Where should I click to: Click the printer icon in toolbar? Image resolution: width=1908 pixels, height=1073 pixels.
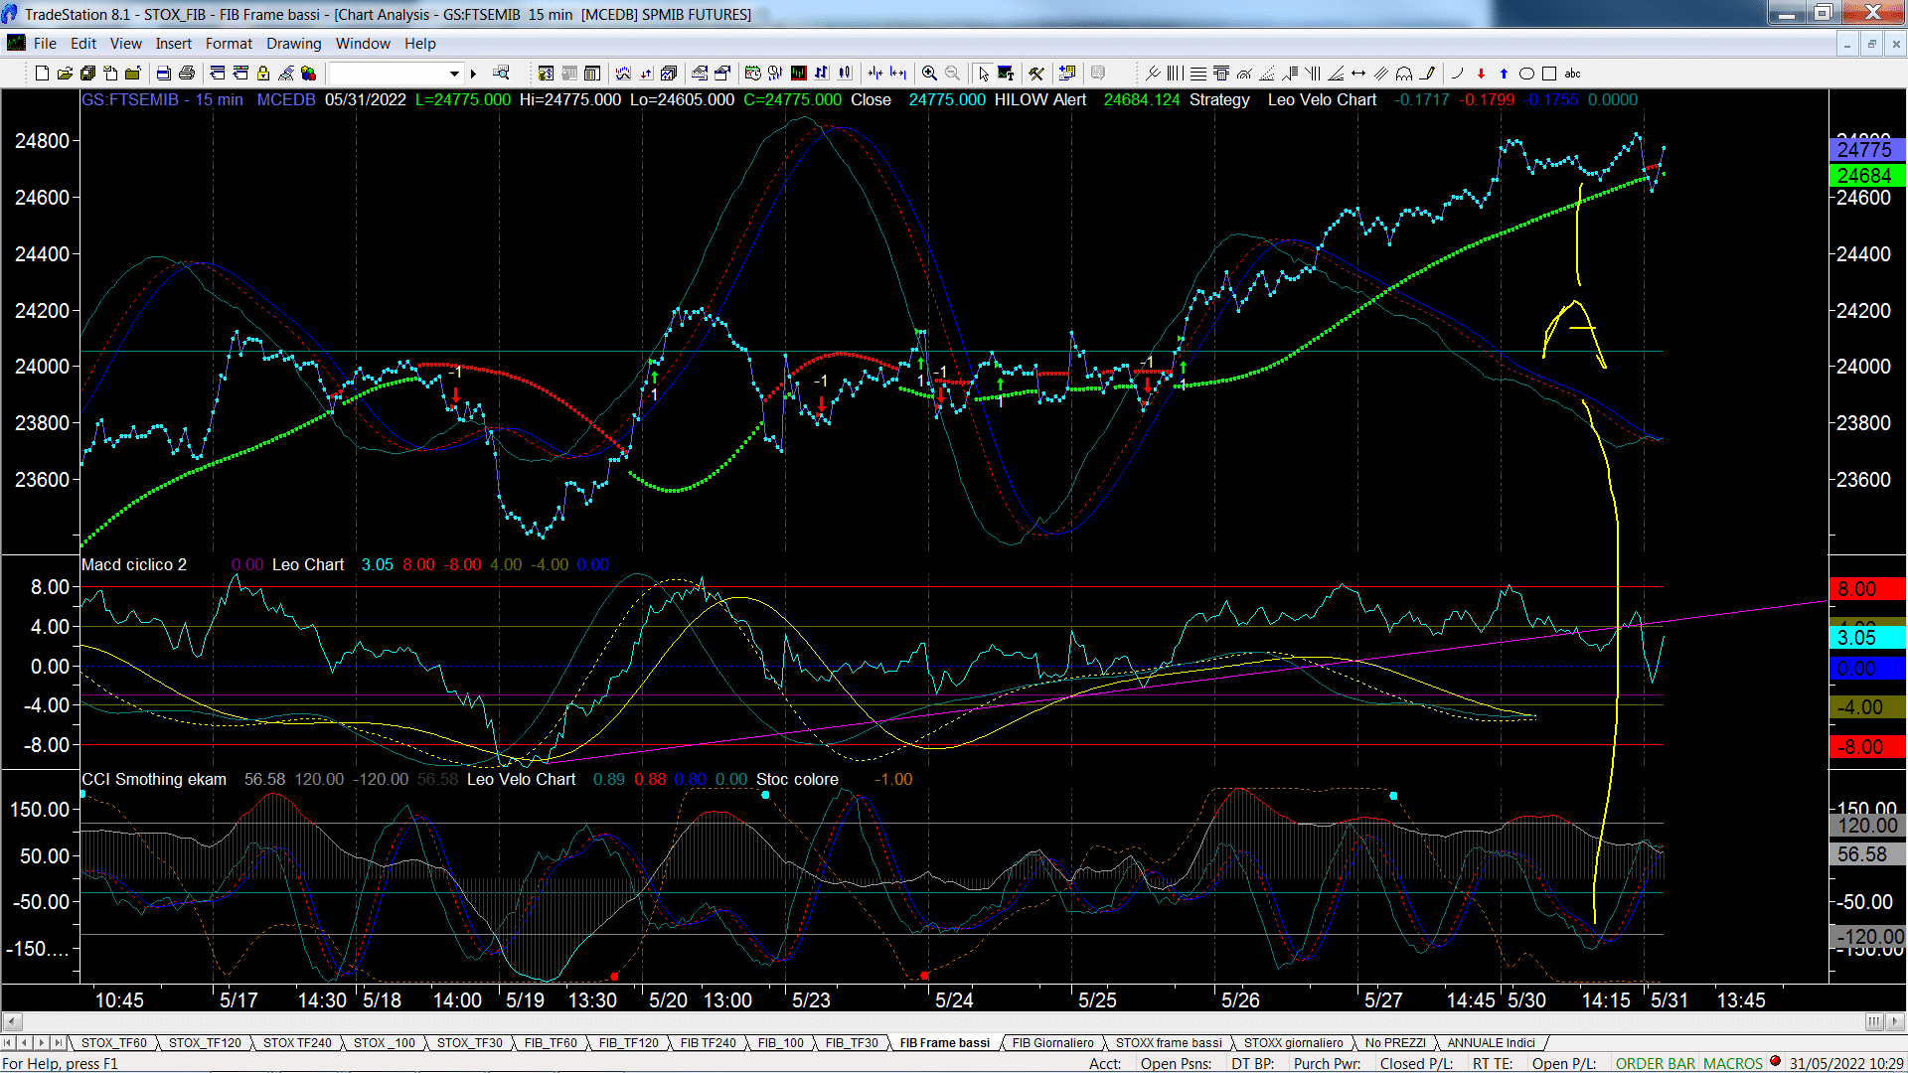pyautogui.click(x=186, y=74)
